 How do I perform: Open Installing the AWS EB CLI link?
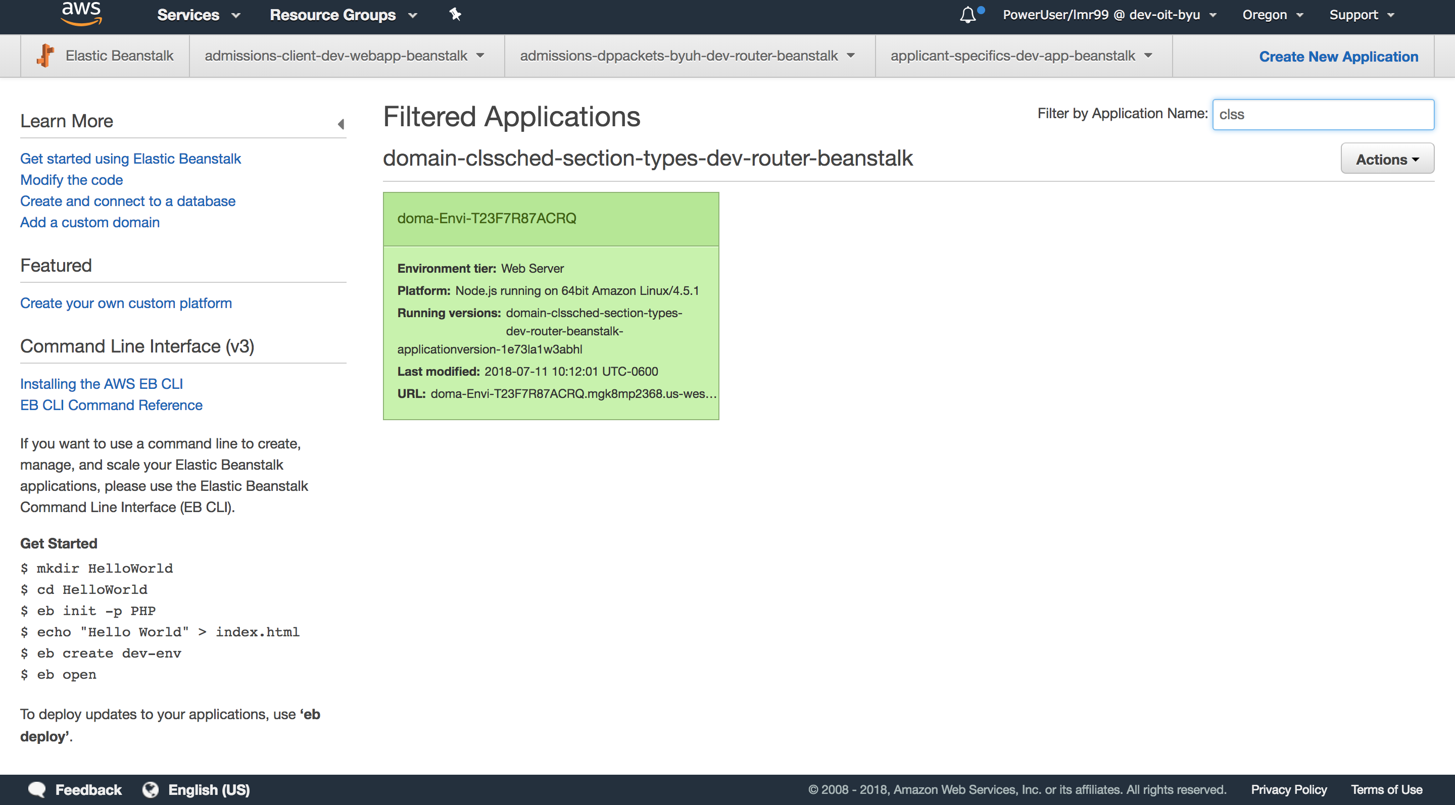click(102, 384)
